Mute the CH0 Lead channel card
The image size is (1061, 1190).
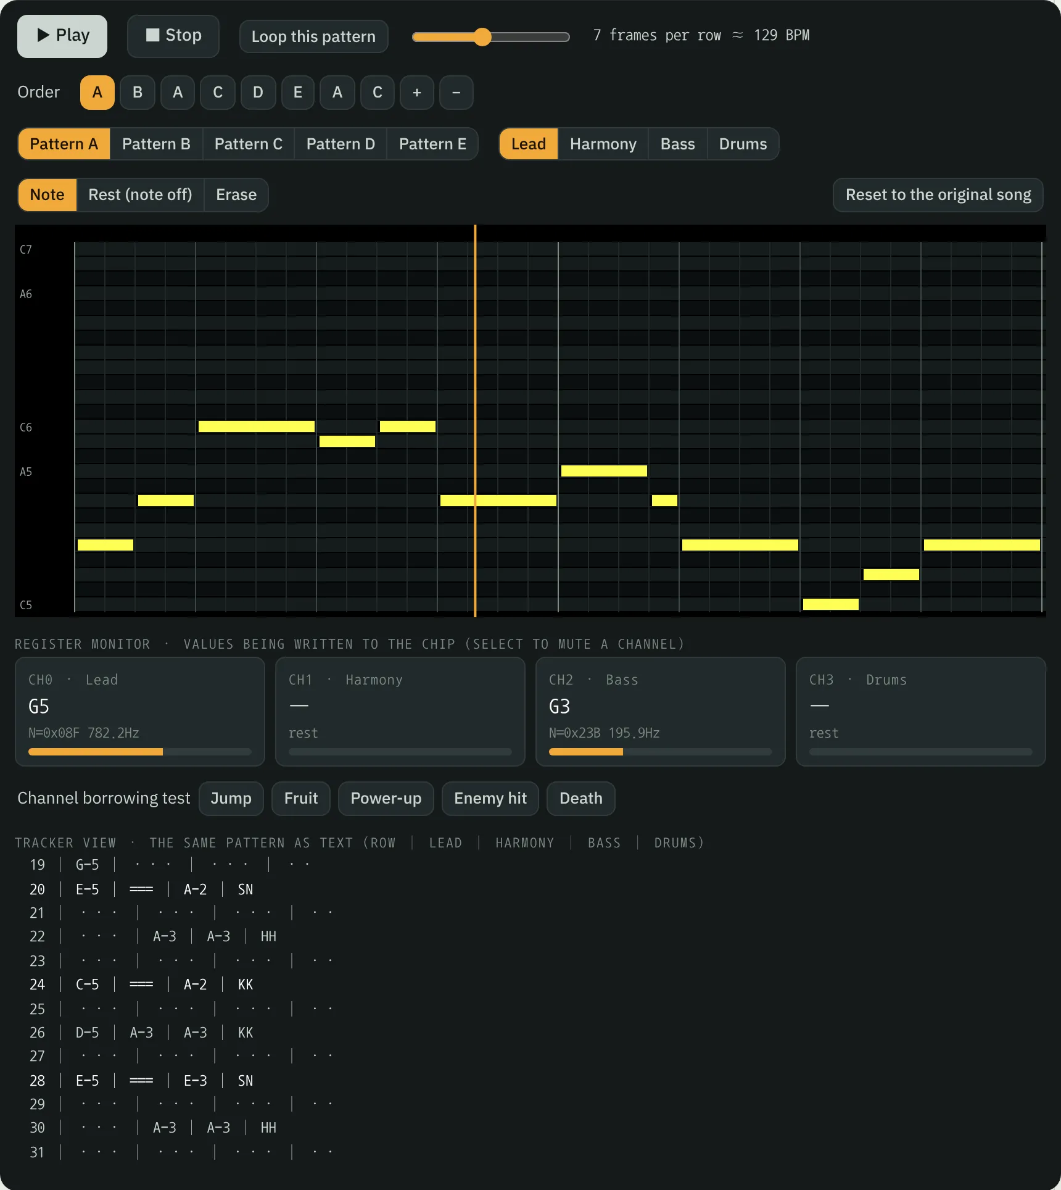click(140, 712)
